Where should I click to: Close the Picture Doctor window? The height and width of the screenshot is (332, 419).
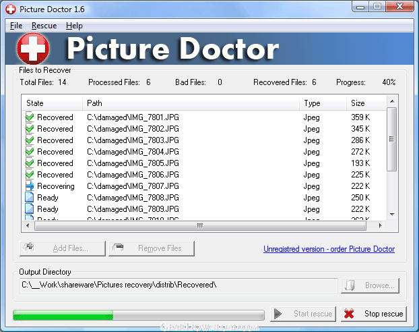click(399, 7)
